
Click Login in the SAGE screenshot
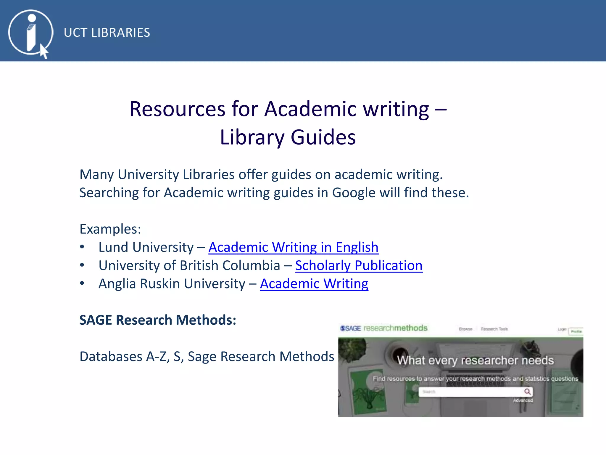point(562,329)
